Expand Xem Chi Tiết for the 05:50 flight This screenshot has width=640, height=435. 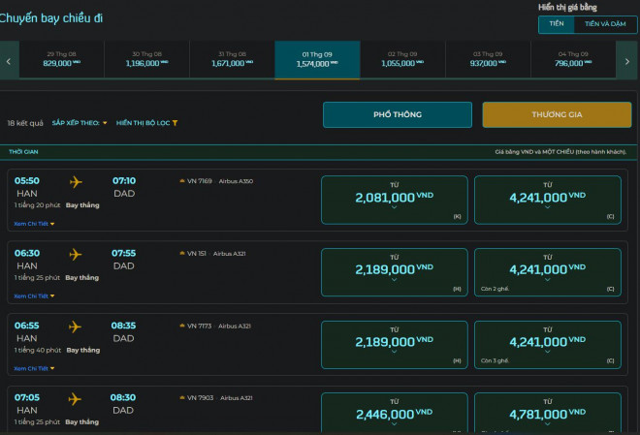point(34,223)
